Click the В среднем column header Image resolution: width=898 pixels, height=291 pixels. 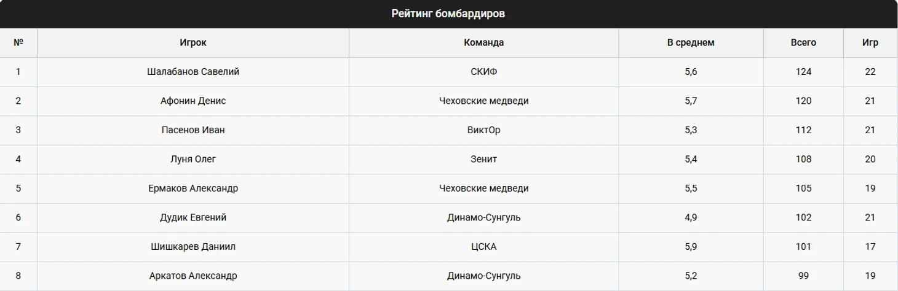tap(691, 43)
